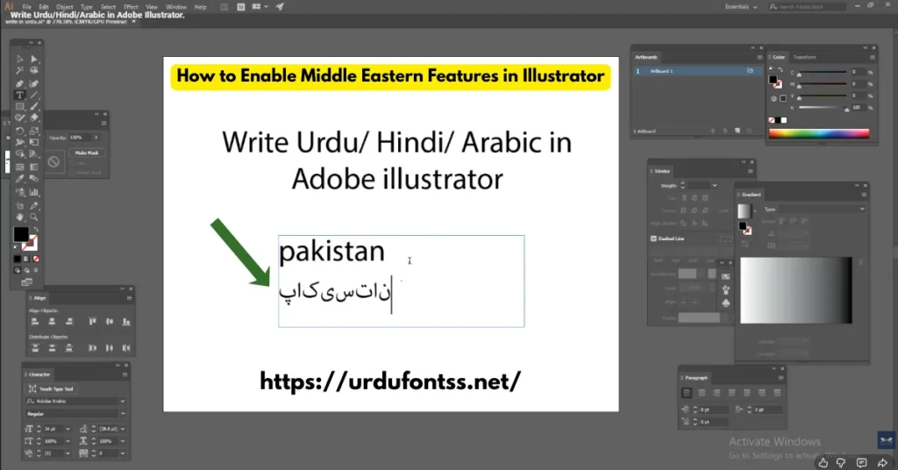Click Horizontal Align Left in Align panel
Screen dimensions: 898x470
pyautogui.click(x=35, y=322)
